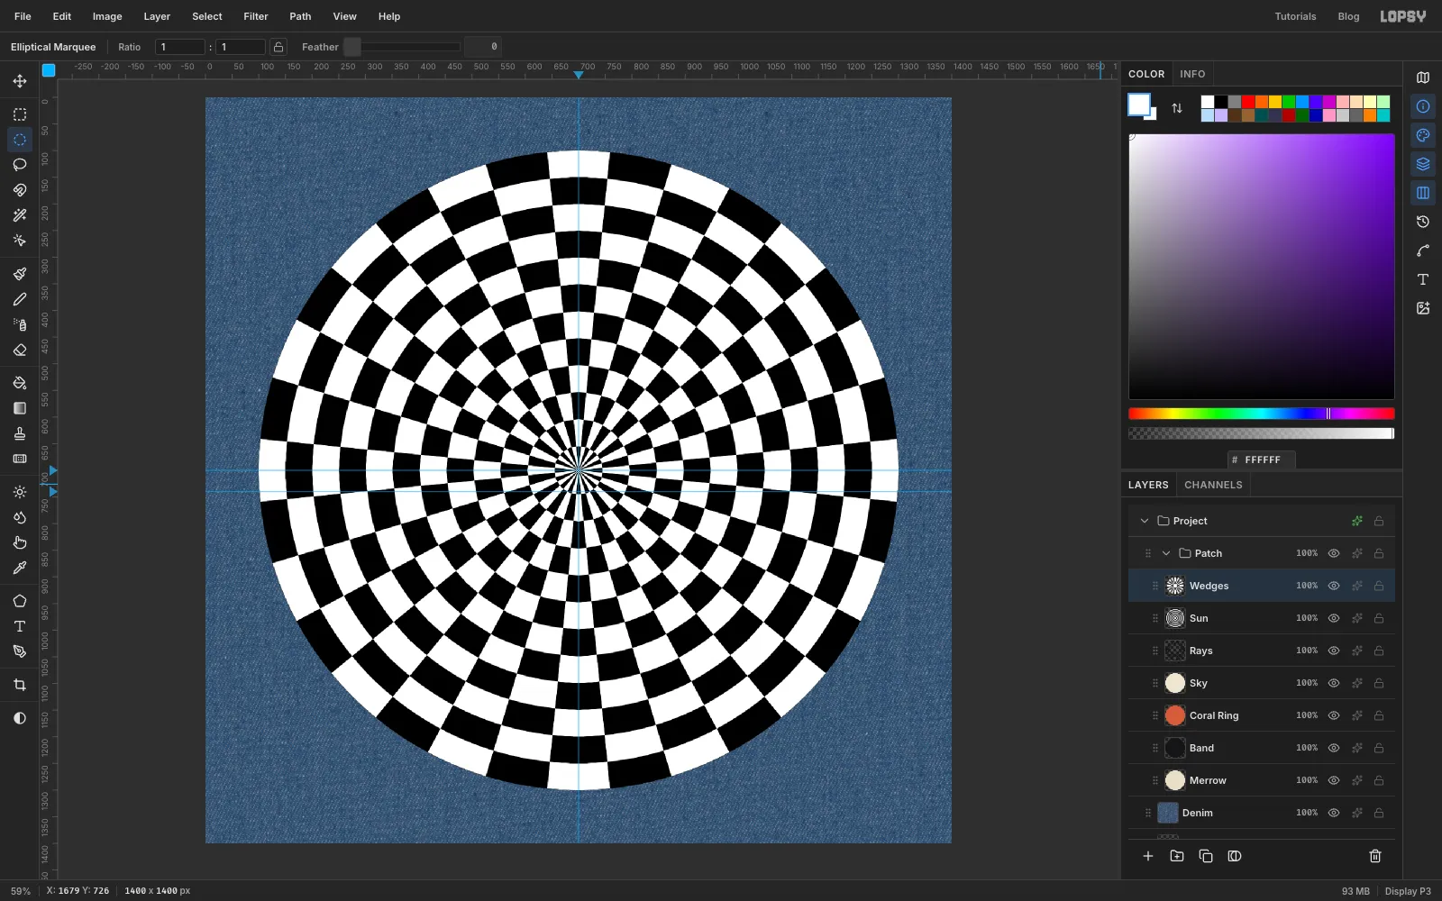1442x901 pixels.
Task: Hide the Sun layer
Action: point(1334,618)
